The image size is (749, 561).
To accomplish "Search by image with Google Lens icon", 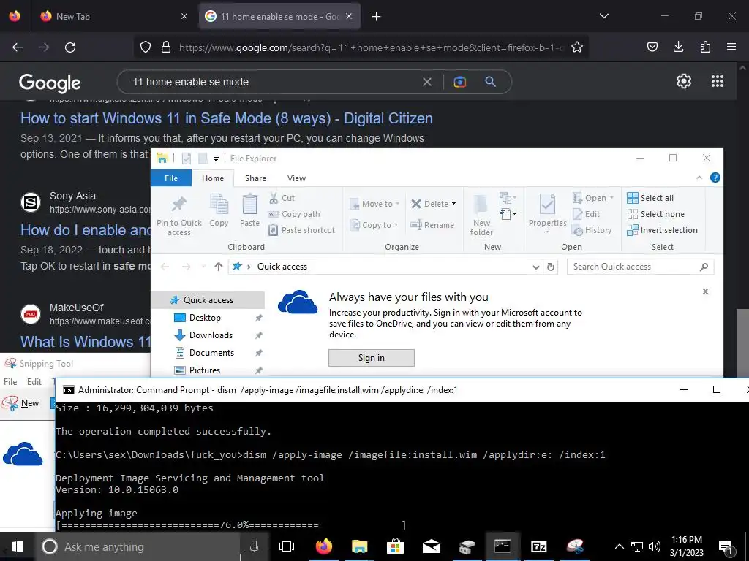I will [459, 82].
